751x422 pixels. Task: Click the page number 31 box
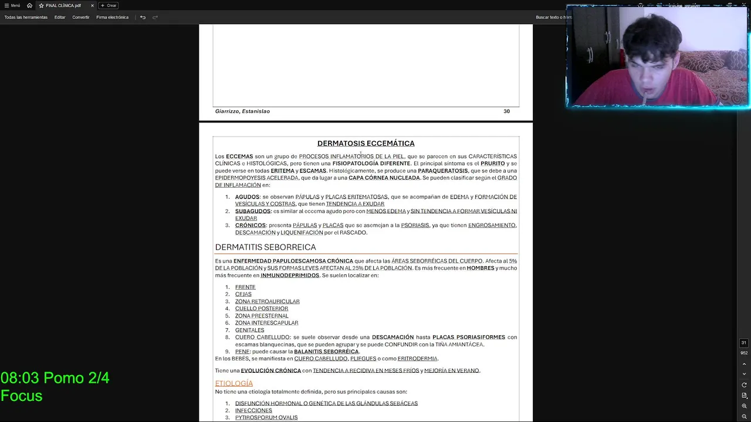pyautogui.click(x=744, y=343)
